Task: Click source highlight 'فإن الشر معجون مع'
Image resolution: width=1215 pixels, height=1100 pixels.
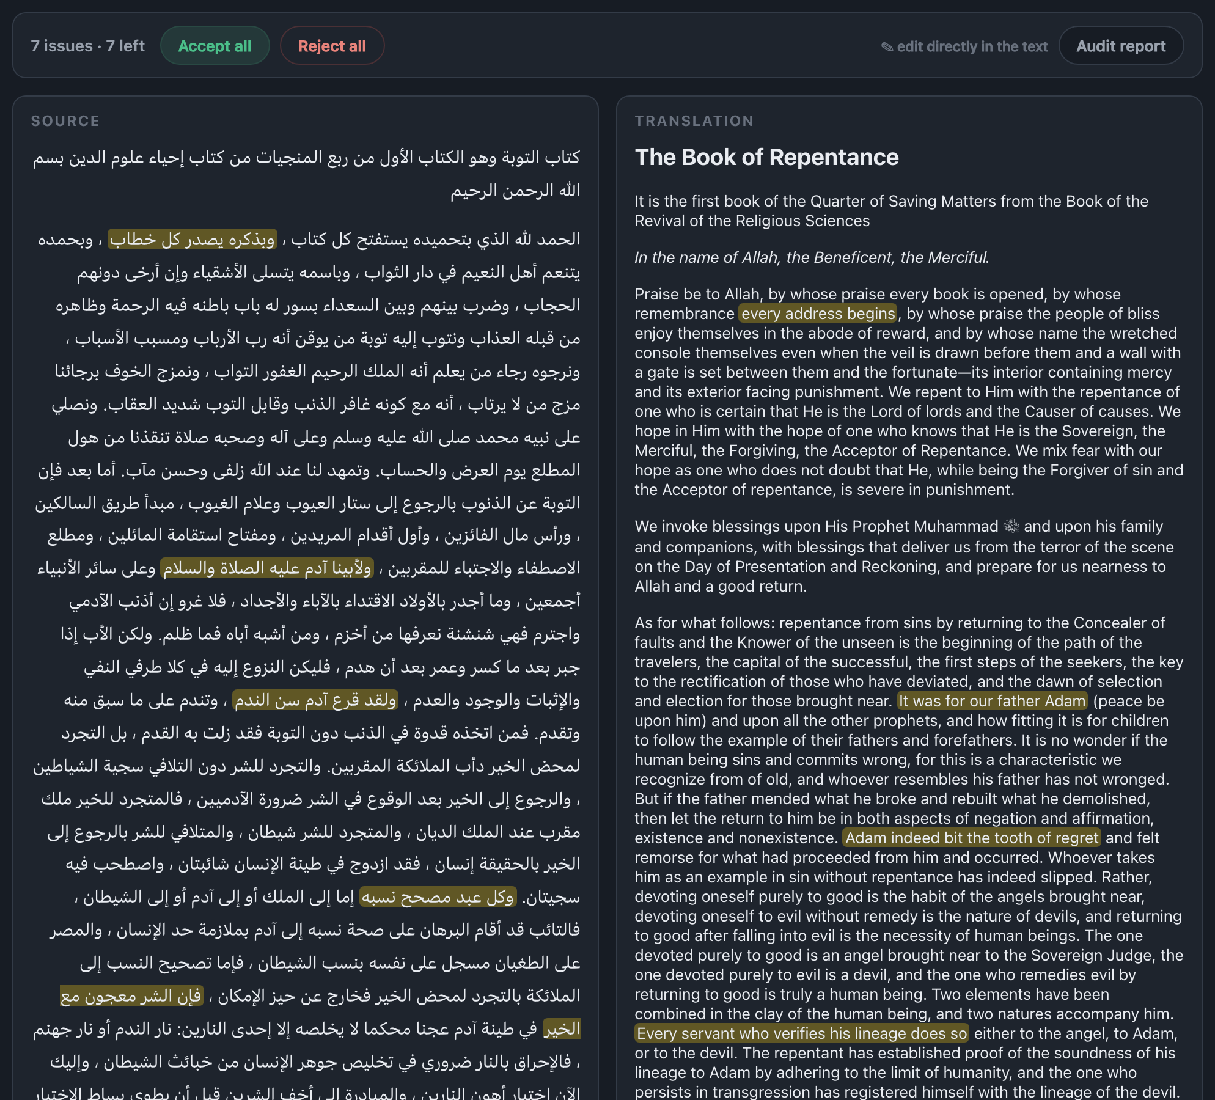Action: pyautogui.click(x=131, y=996)
